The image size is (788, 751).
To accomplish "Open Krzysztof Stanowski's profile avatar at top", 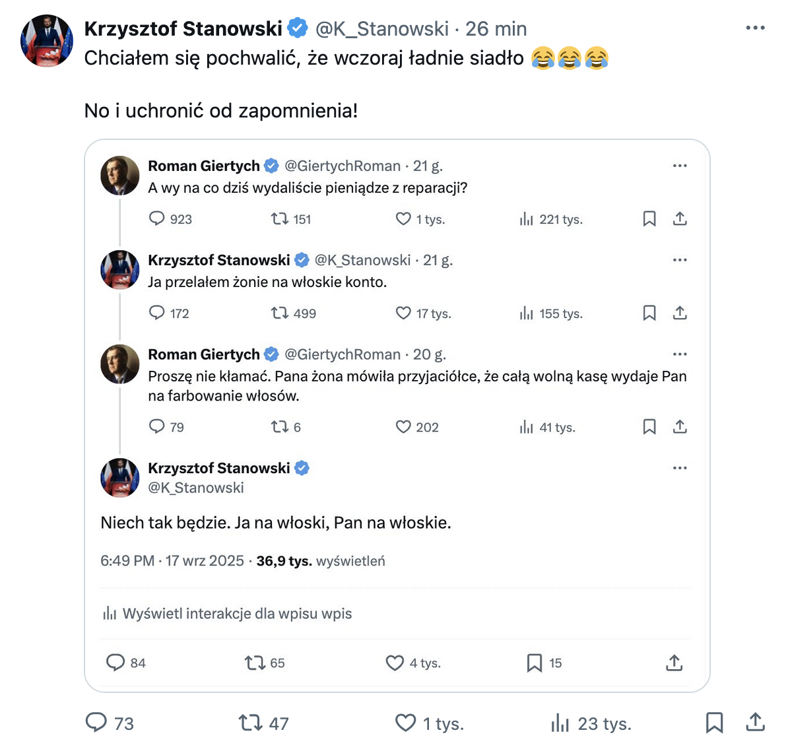I will (47, 41).
